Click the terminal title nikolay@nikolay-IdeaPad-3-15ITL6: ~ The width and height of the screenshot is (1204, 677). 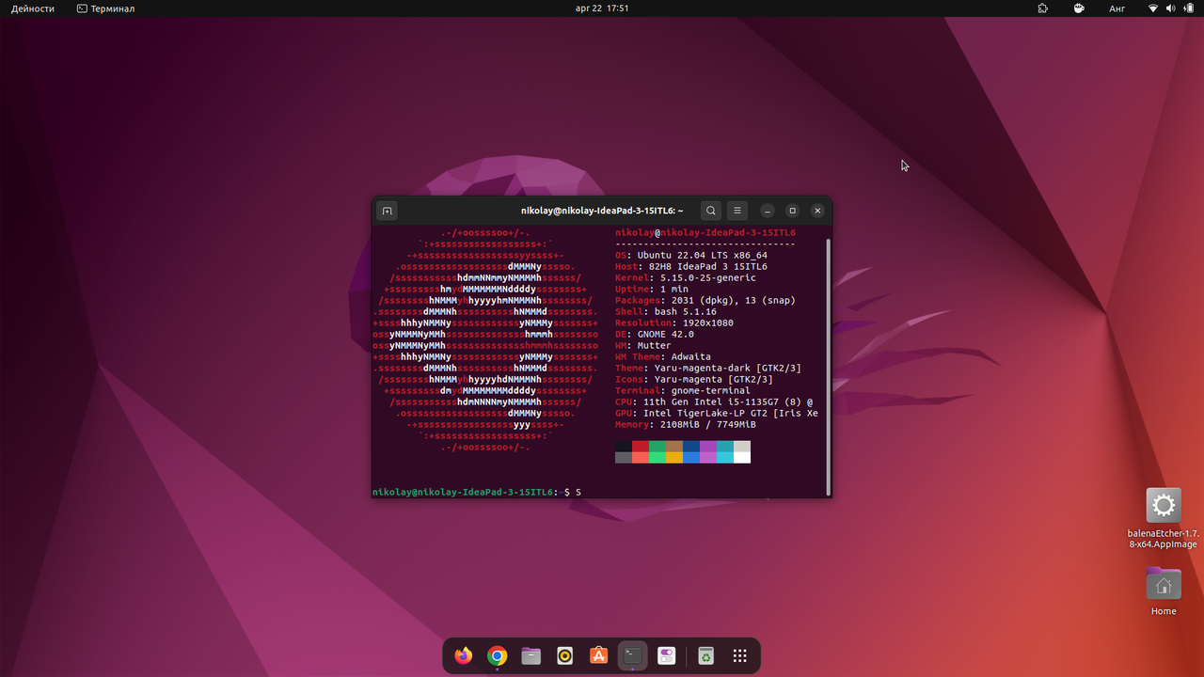point(602,211)
